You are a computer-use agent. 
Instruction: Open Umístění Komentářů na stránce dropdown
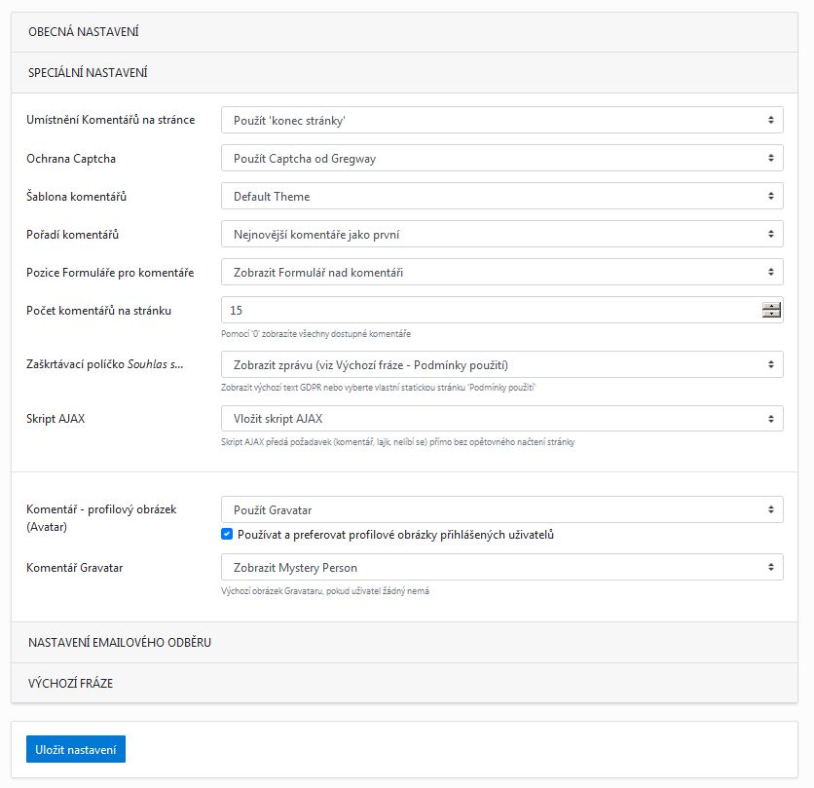click(x=501, y=120)
